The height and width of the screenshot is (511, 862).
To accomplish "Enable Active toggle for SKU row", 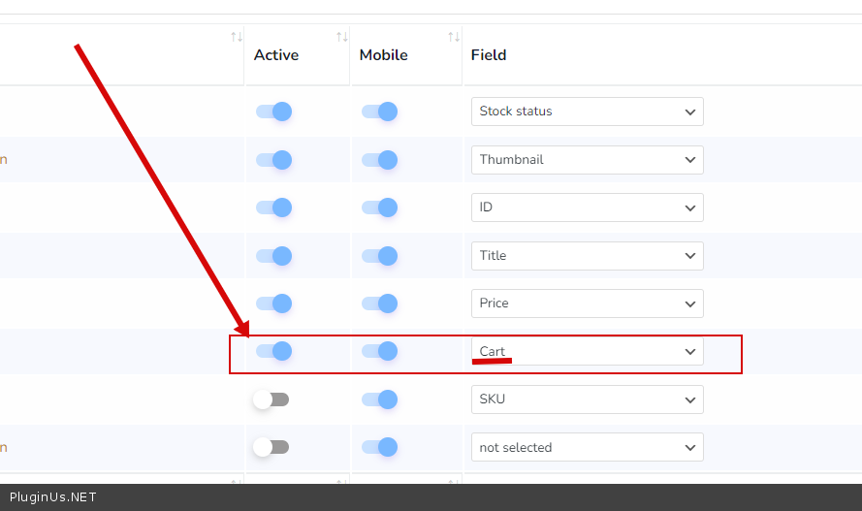I will [271, 399].
